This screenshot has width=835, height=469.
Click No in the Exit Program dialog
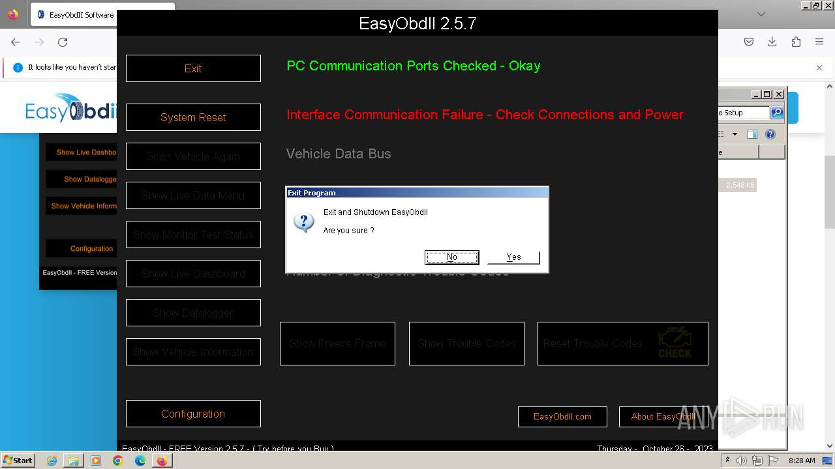click(x=451, y=257)
